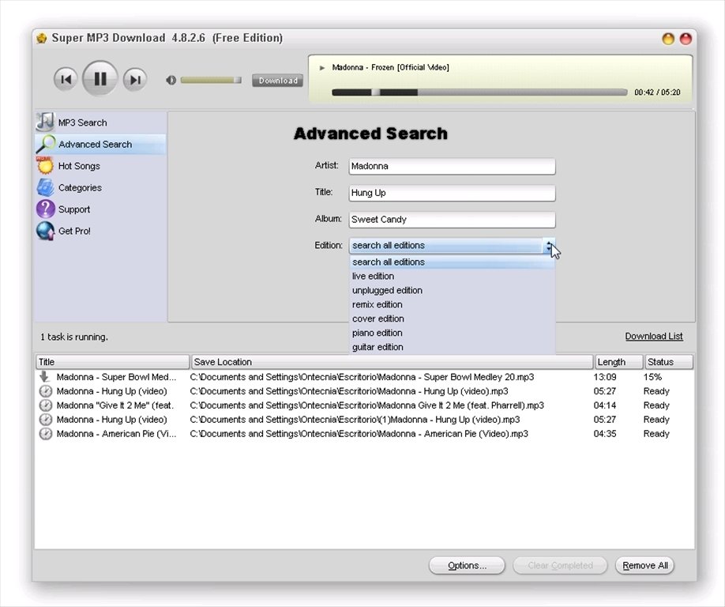
Task: Select the 'Give It 2 Me' download row
Action: [364, 405]
